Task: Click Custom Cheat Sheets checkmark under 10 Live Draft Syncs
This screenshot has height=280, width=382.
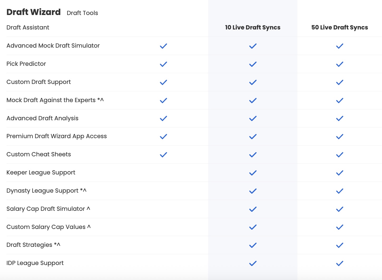Action: pyautogui.click(x=253, y=155)
